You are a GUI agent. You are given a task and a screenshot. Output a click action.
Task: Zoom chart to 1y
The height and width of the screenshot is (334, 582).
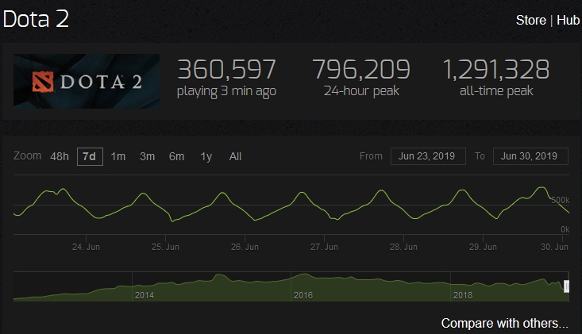(x=206, y=156)
